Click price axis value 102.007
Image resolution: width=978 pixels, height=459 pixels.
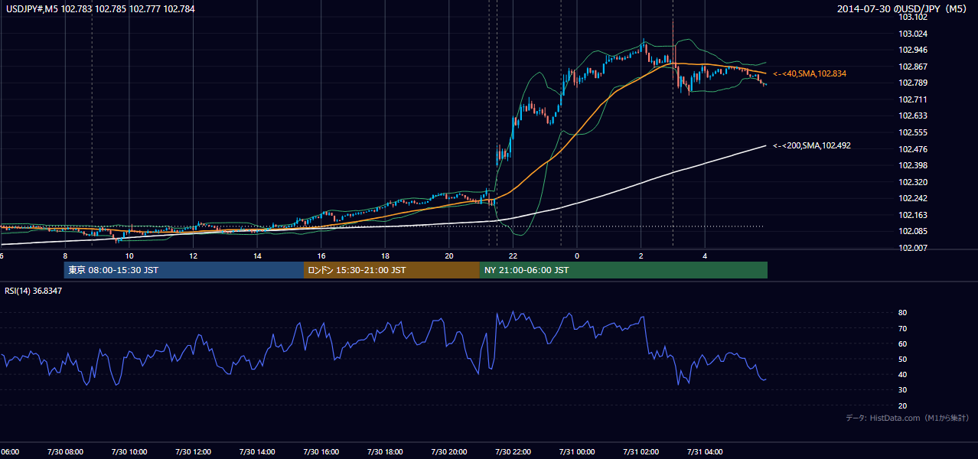point(912,248)
